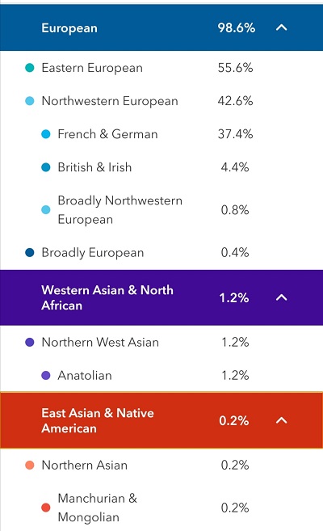Click the French & German blue dot
Screen dimensions: 323x531
point(46,134)
